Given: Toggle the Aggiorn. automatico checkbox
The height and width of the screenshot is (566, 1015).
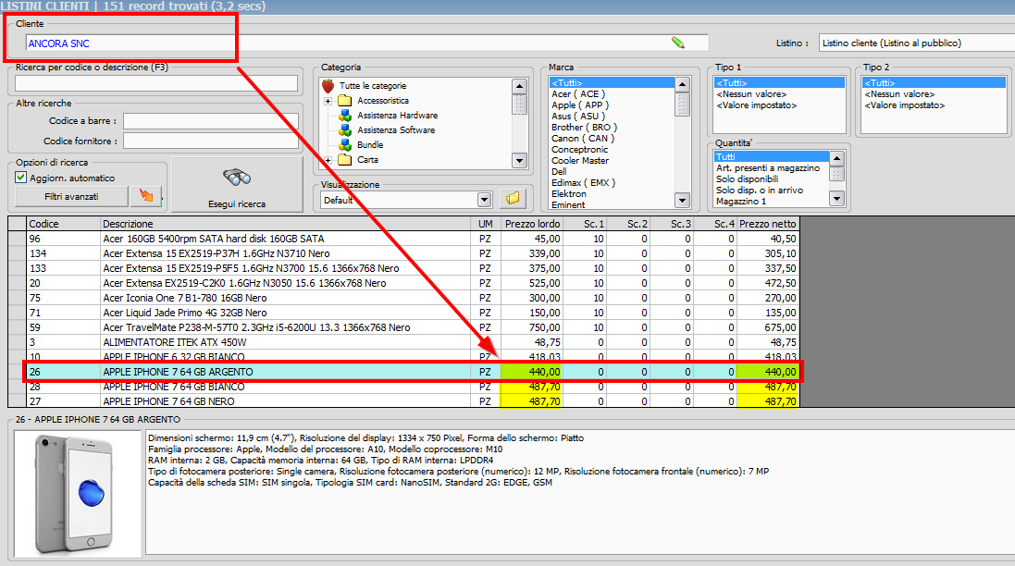Looking at the screenshot, I should click(20, 178).
